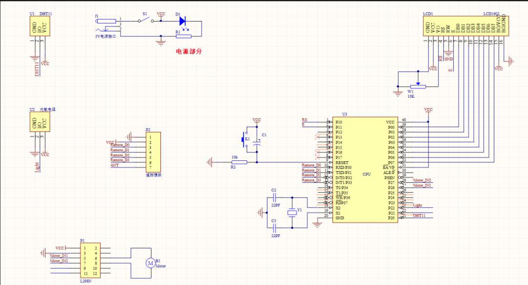This screenshot has width=528, height=285.
Task: Click "Remote_D3" net label beside CPU INT1/P33
Action: tap(311, 180)
